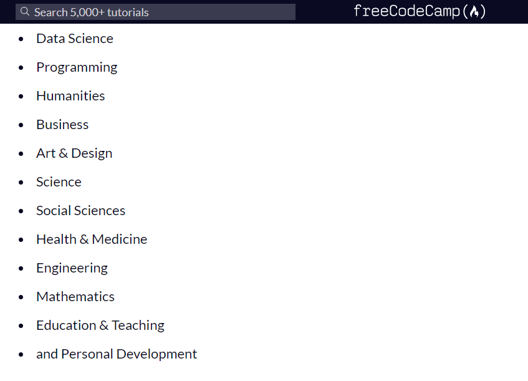528x381 pixels.
Task: Click the bullet beside Data Science
Action: (x=21, y=39)
